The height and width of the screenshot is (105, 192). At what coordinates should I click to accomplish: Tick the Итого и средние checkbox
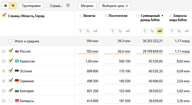pyautogui.click(x=10, y=41)
